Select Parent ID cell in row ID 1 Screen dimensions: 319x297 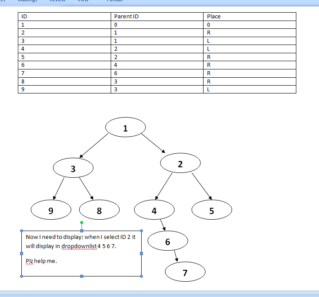157,24
